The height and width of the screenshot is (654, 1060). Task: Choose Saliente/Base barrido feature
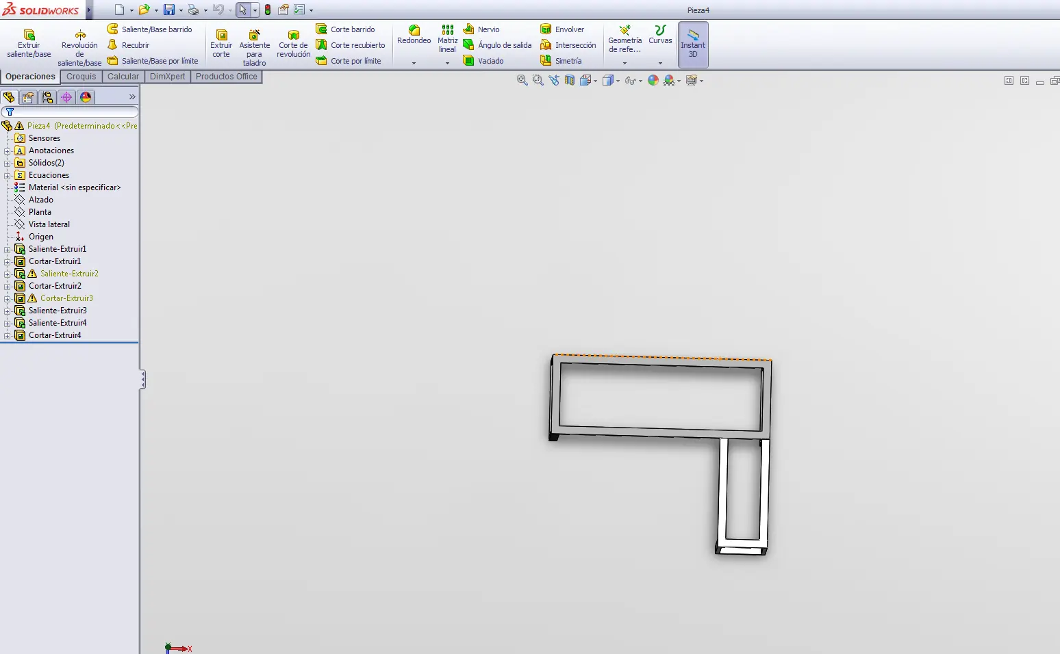point(150,29)
